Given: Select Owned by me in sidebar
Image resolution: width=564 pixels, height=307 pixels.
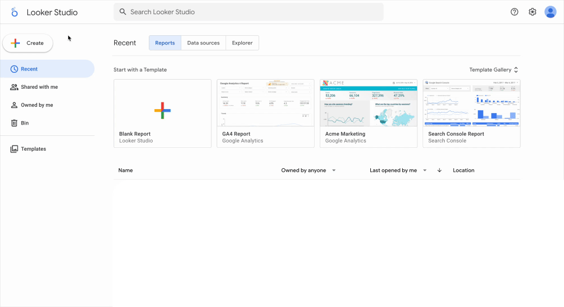Looking at the screenshot, I should [x=47, y=105].
